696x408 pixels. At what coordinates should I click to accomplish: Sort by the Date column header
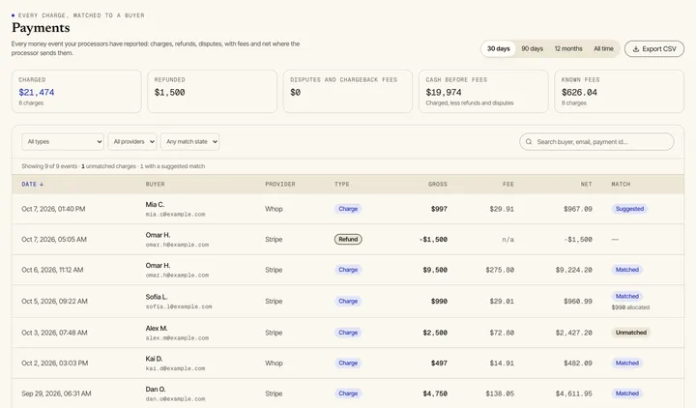(33, 185)
